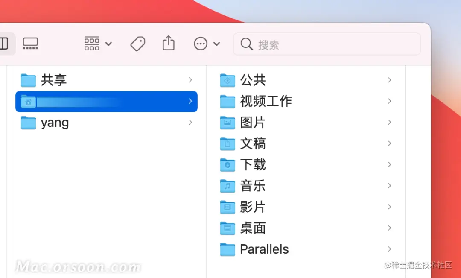
Task: Click the 音乐 music folder icon
Action: (228, 186)
